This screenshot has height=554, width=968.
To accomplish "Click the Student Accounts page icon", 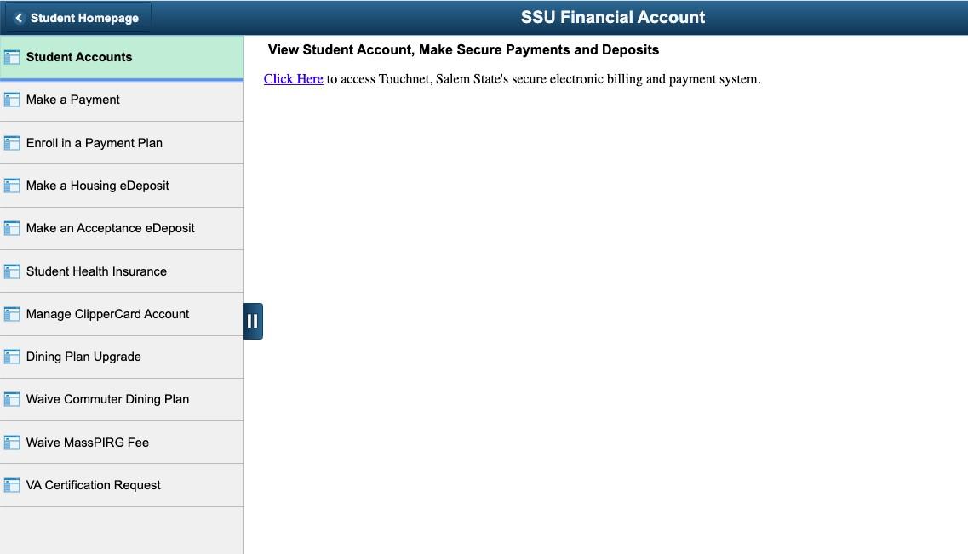I will (12, 57).
